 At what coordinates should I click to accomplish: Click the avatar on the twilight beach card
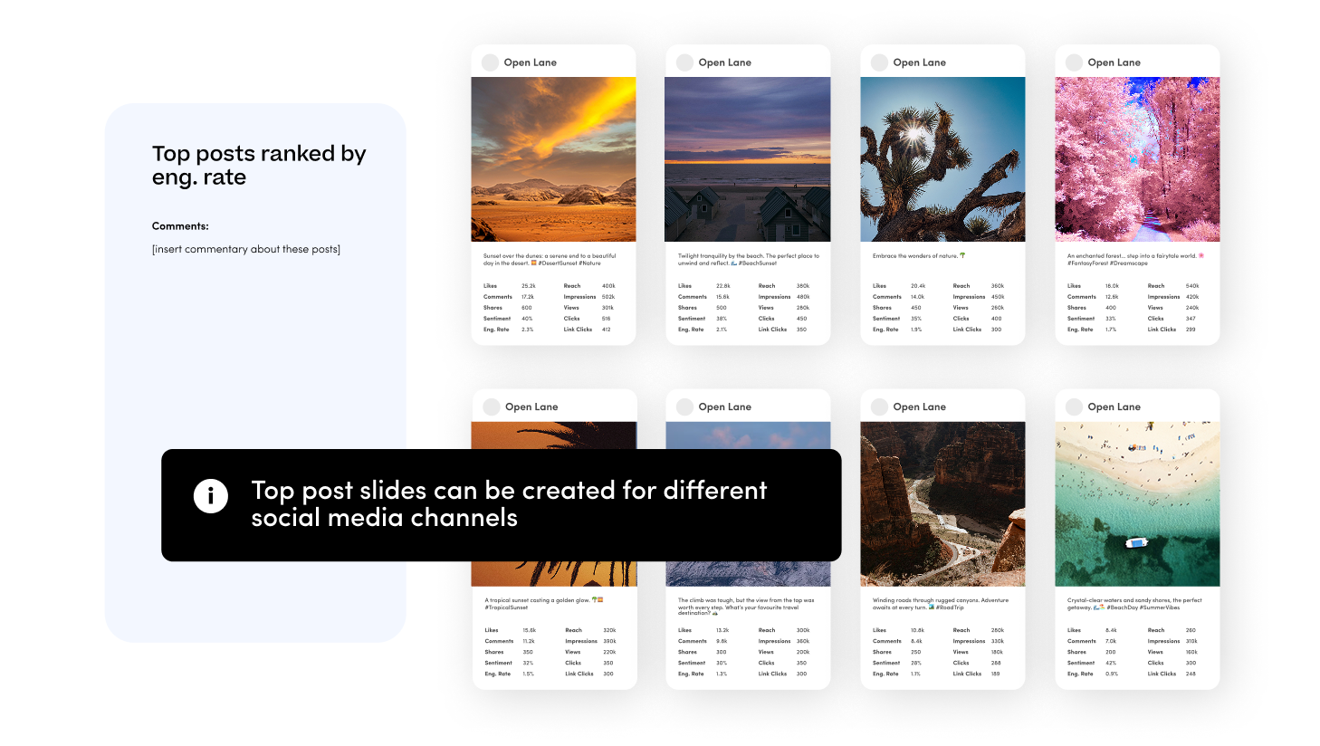(684, 62)
